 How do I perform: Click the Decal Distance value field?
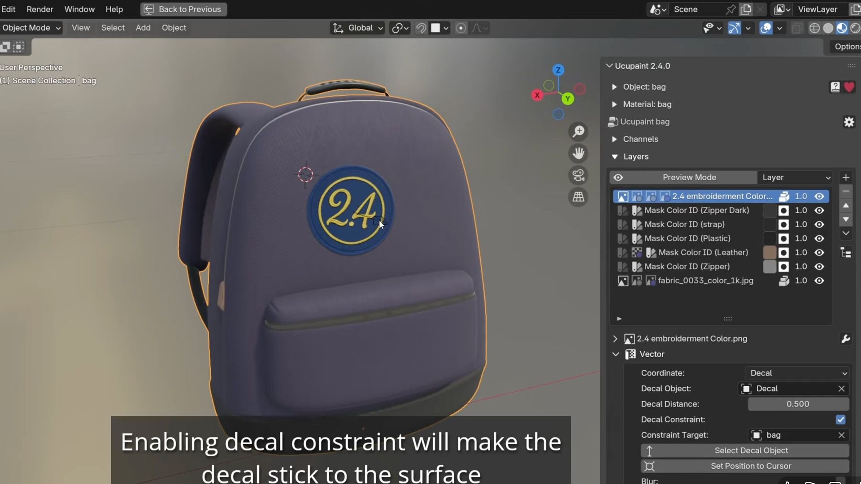798,404
